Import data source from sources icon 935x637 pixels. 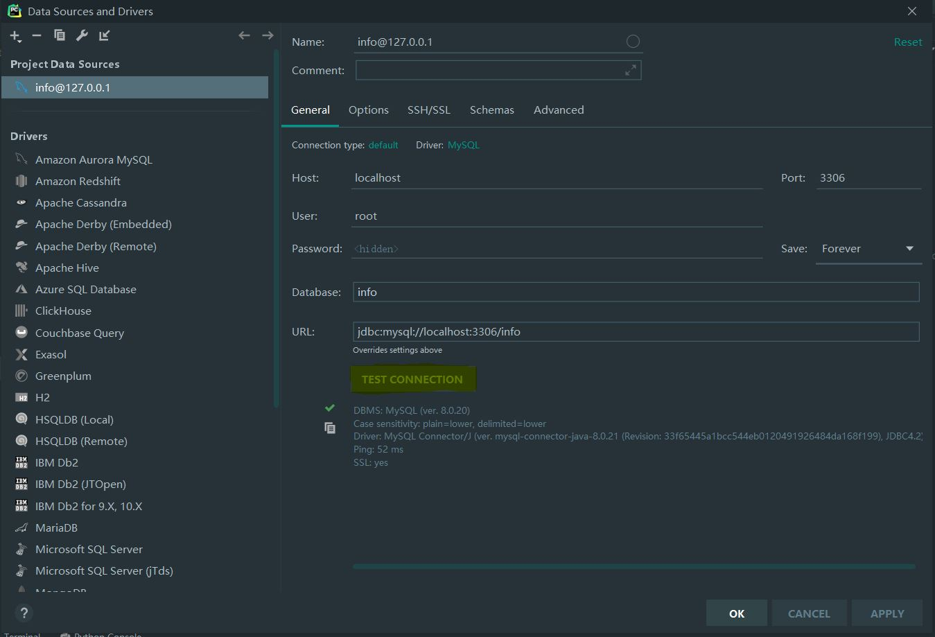click(x=104, y=35)
